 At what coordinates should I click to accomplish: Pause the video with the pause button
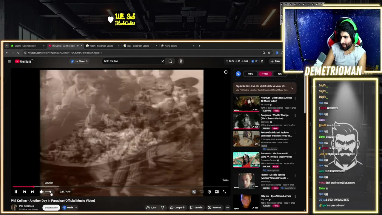pyautogui.click(x=16, y=192)
